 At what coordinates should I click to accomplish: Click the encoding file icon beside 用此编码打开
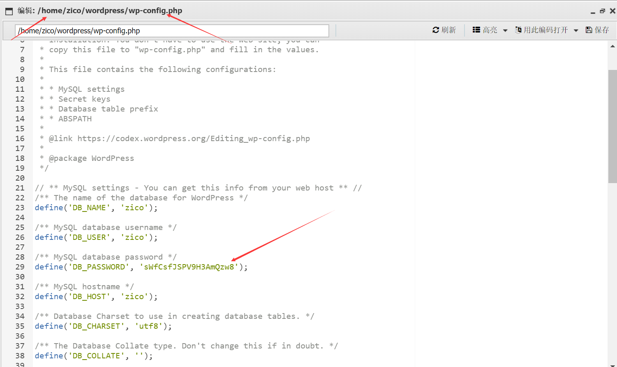[x=518, y=30]
